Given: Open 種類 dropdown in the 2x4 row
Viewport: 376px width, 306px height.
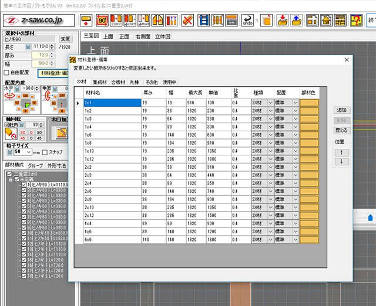Looking at the screenshot, I should 270,183.
